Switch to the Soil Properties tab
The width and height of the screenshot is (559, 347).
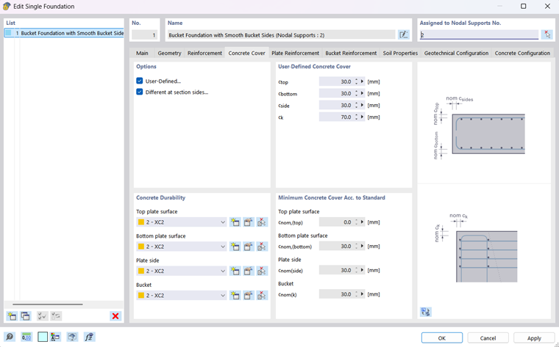point(400,53)
